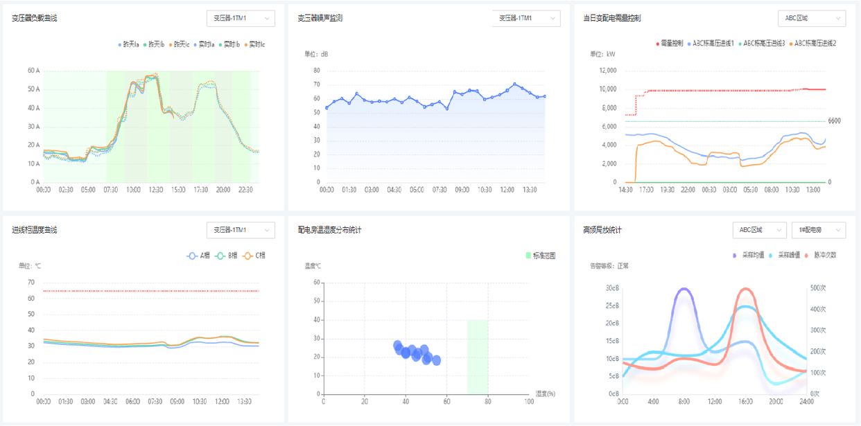Click the 湿度(%) axis label

pos(546,393)
